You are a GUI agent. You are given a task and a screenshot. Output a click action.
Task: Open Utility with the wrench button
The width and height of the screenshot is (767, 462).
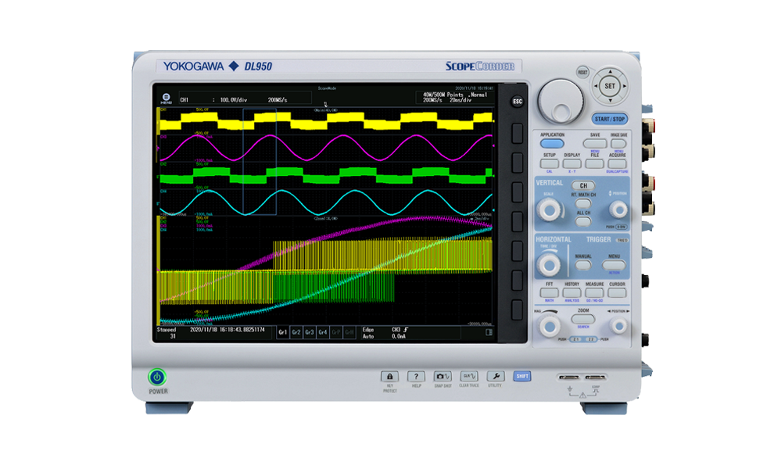coord(495,376)
